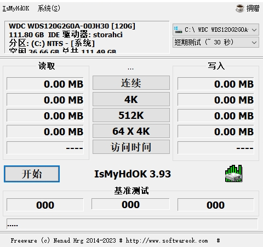Click the 访问时间 access time button
This screenshot has height=247, width=263.
coord(131,147)
